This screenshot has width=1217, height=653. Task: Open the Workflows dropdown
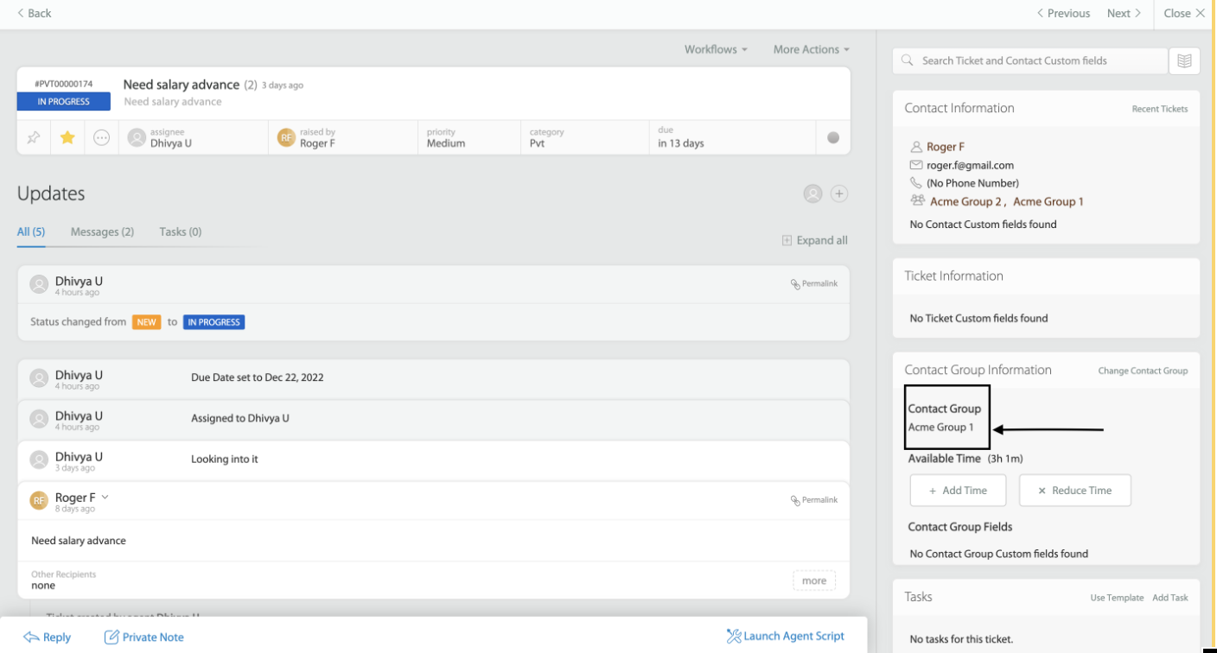point(716,49)
